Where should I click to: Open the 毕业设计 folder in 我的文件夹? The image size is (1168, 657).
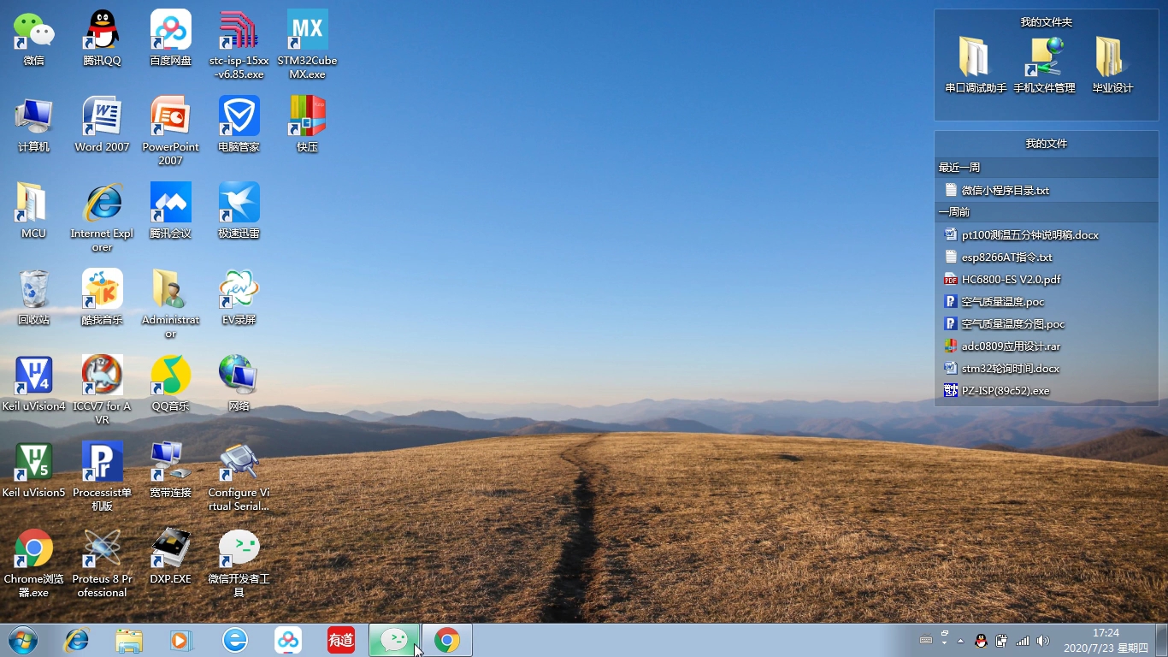tap(1112, 64)
